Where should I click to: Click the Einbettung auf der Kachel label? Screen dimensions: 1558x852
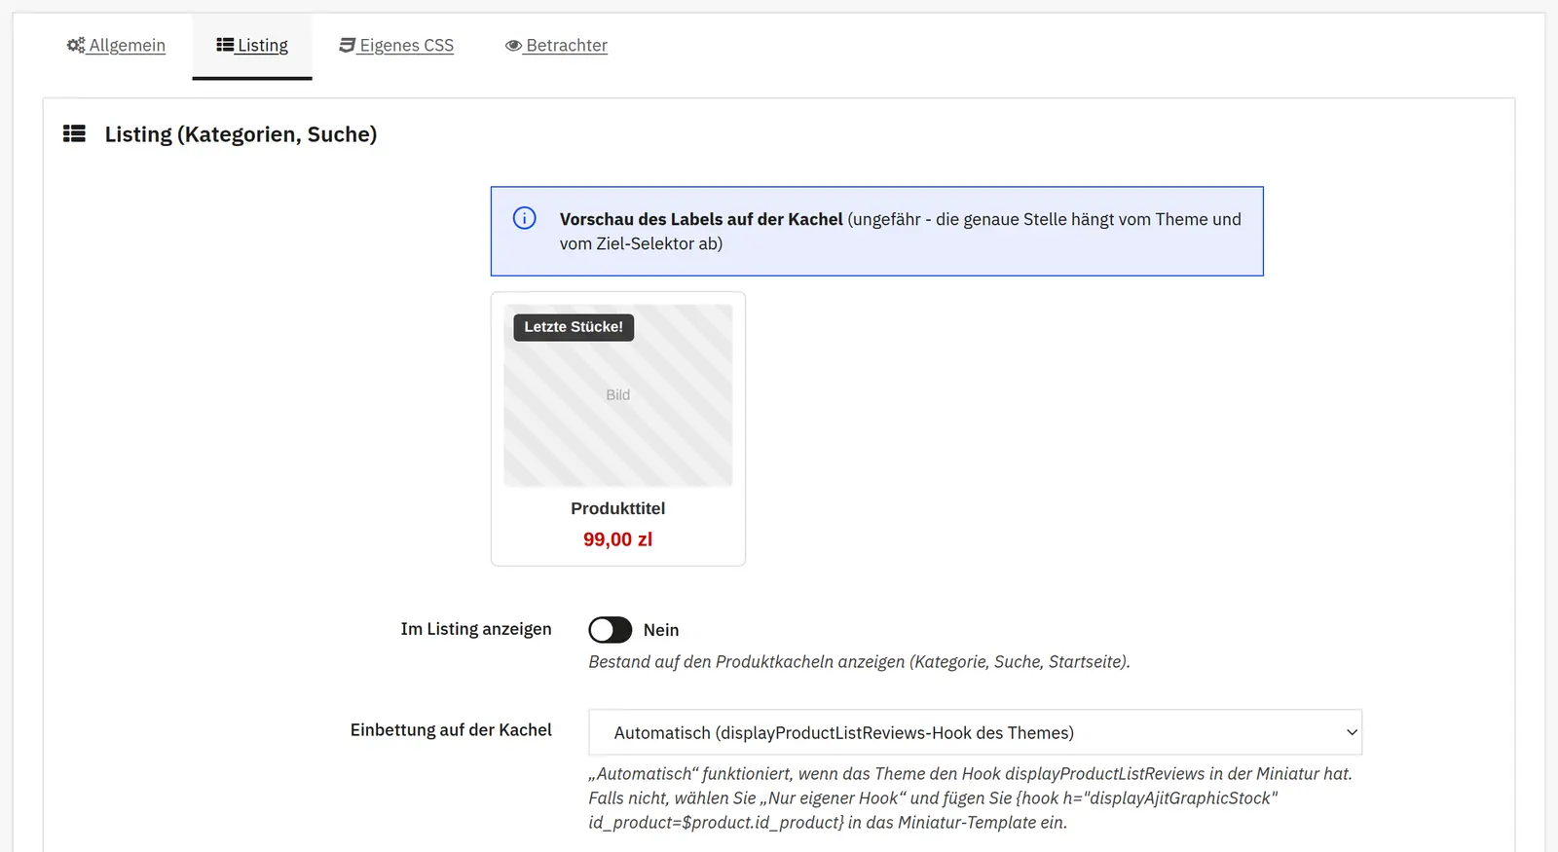point(451,730)
